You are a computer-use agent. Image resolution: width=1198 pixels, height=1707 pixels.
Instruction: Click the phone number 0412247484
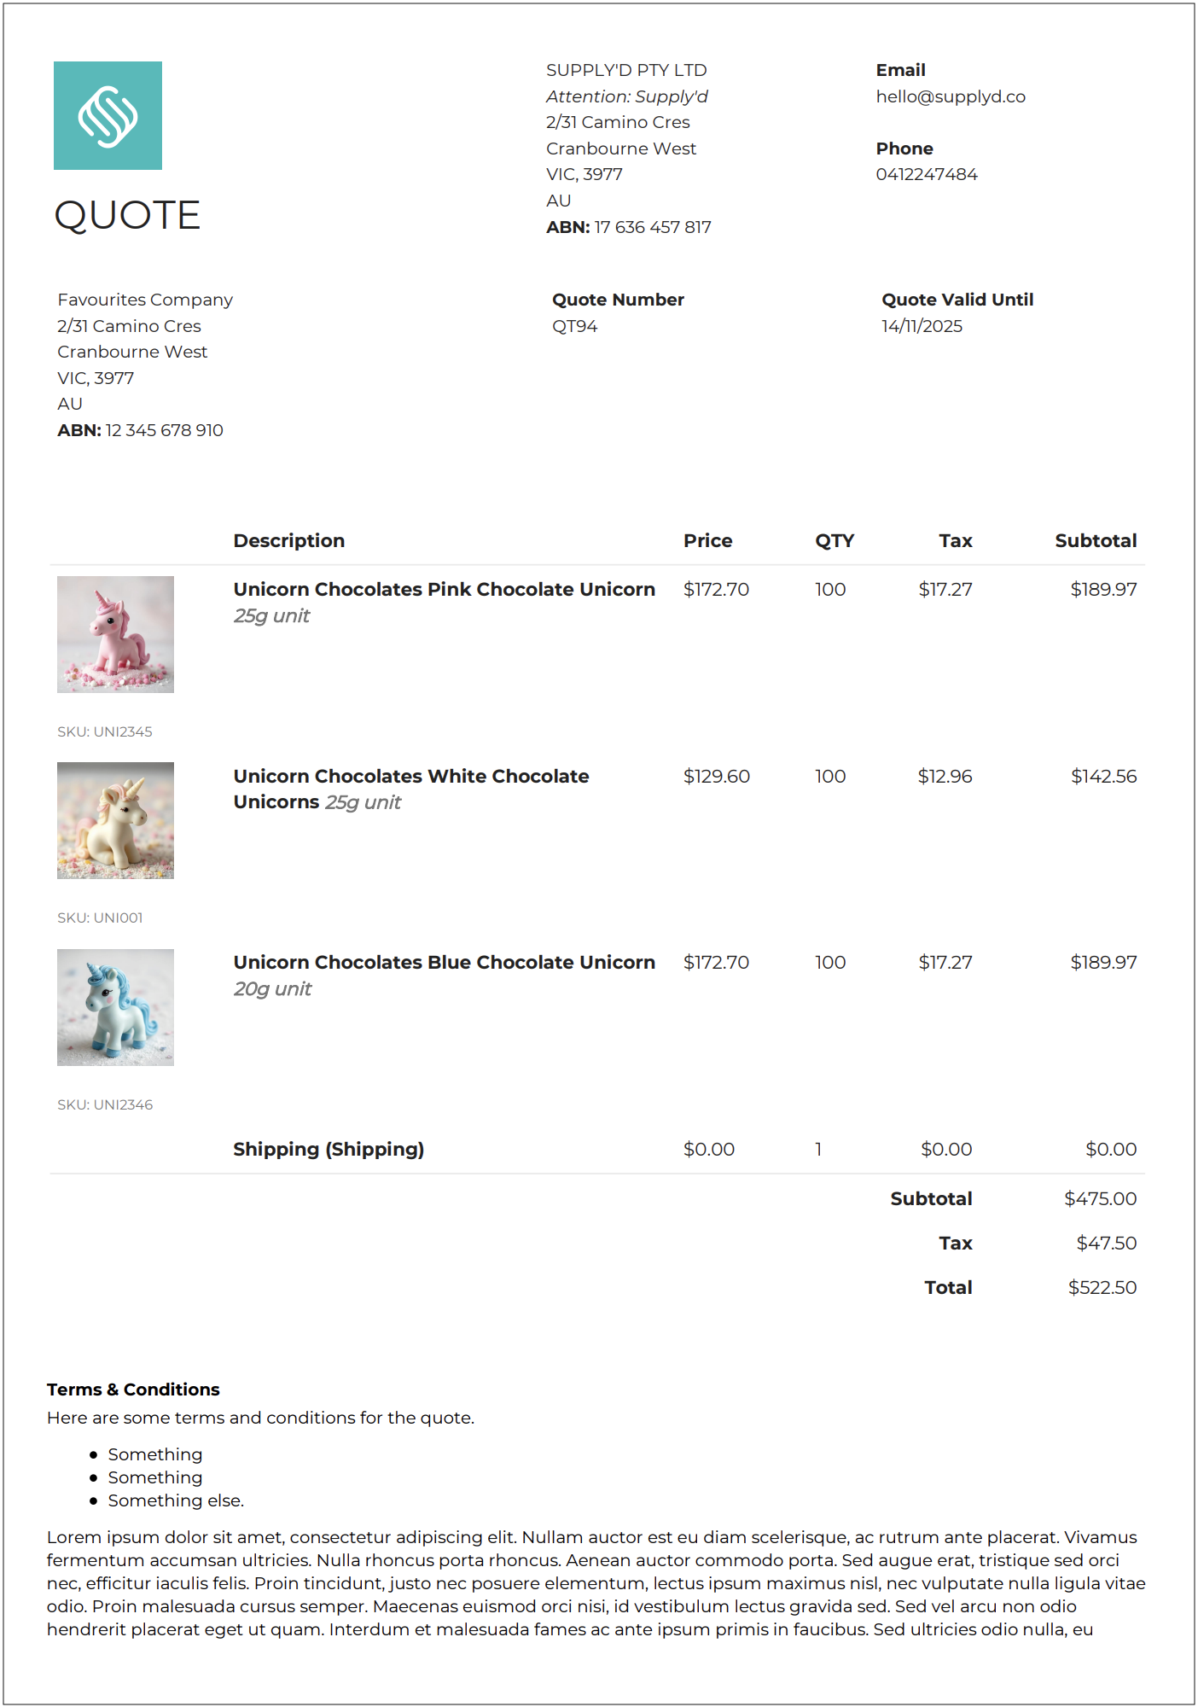tap(926, 174)
